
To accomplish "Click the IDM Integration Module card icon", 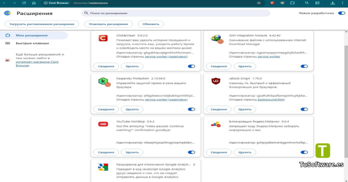I will point(217,39).
